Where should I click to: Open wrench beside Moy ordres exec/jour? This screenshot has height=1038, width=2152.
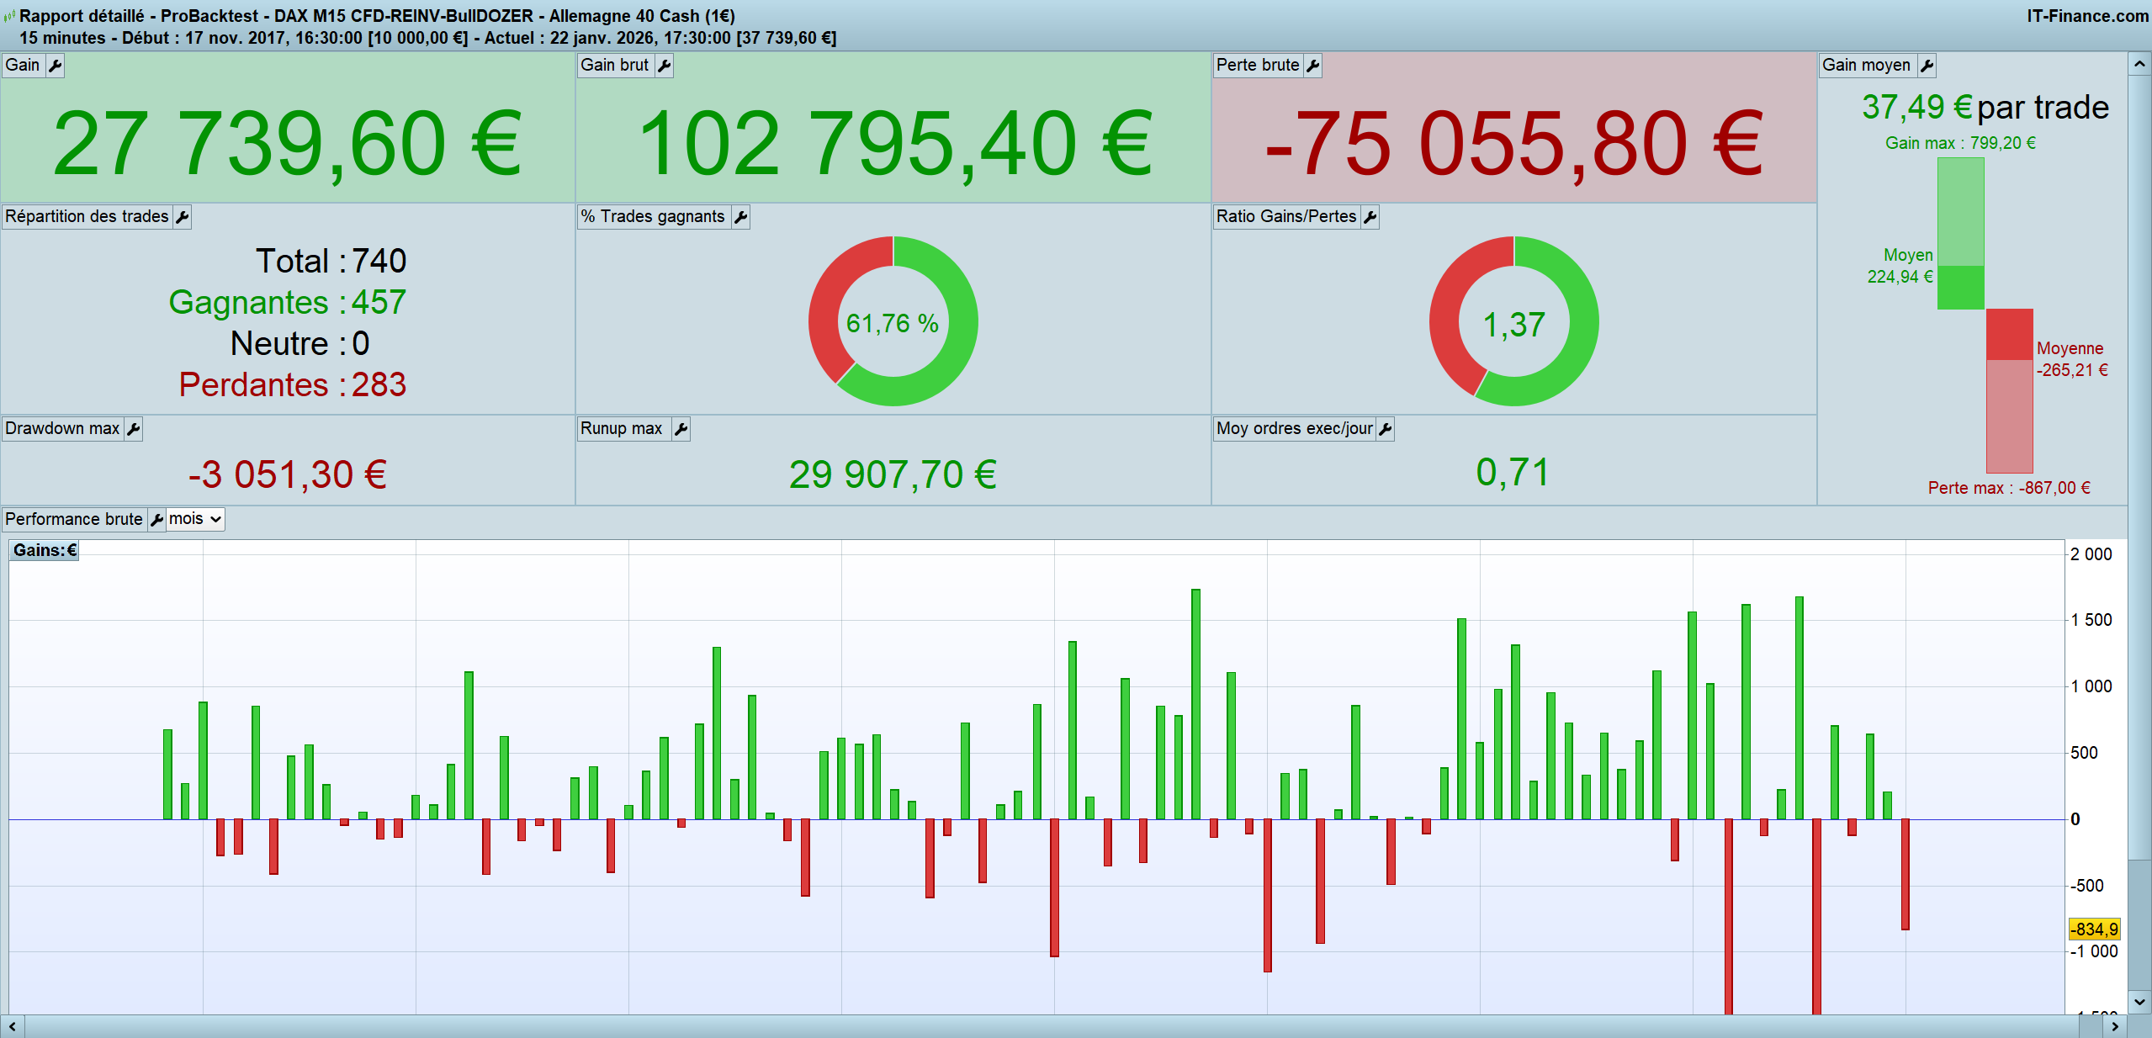pyautogui.click(x=1385, y=429)
